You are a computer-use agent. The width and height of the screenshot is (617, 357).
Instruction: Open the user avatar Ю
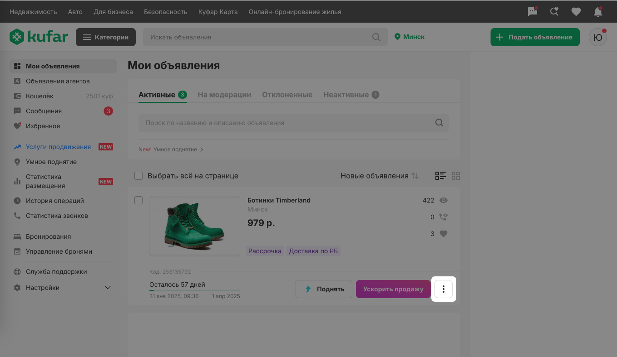tap(598, 37)
